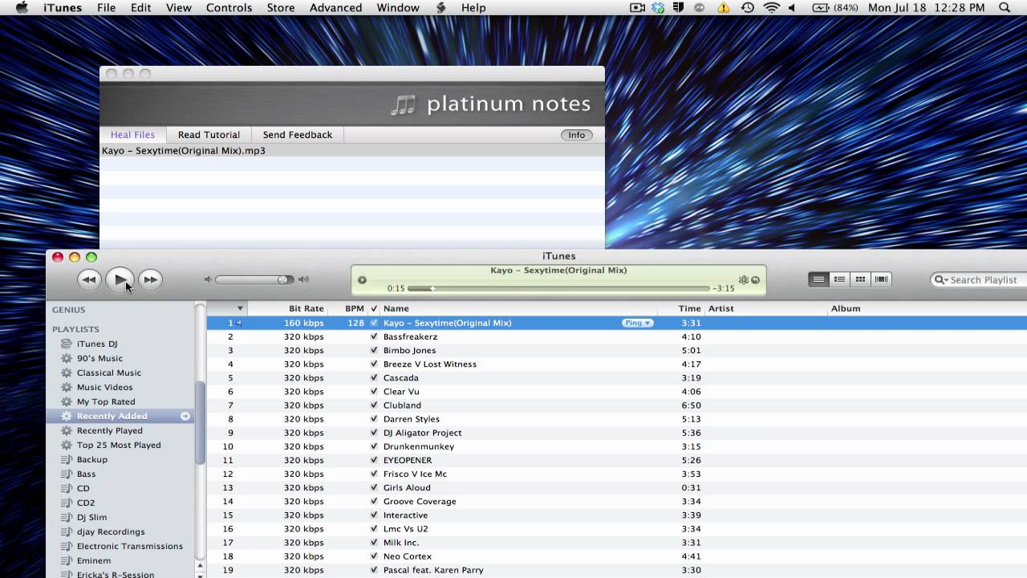Image resolution: width=1027 pixels, height=578 pixels.
Task: Adjust the iTunes volume slider
Action: [x=254, y=279]
